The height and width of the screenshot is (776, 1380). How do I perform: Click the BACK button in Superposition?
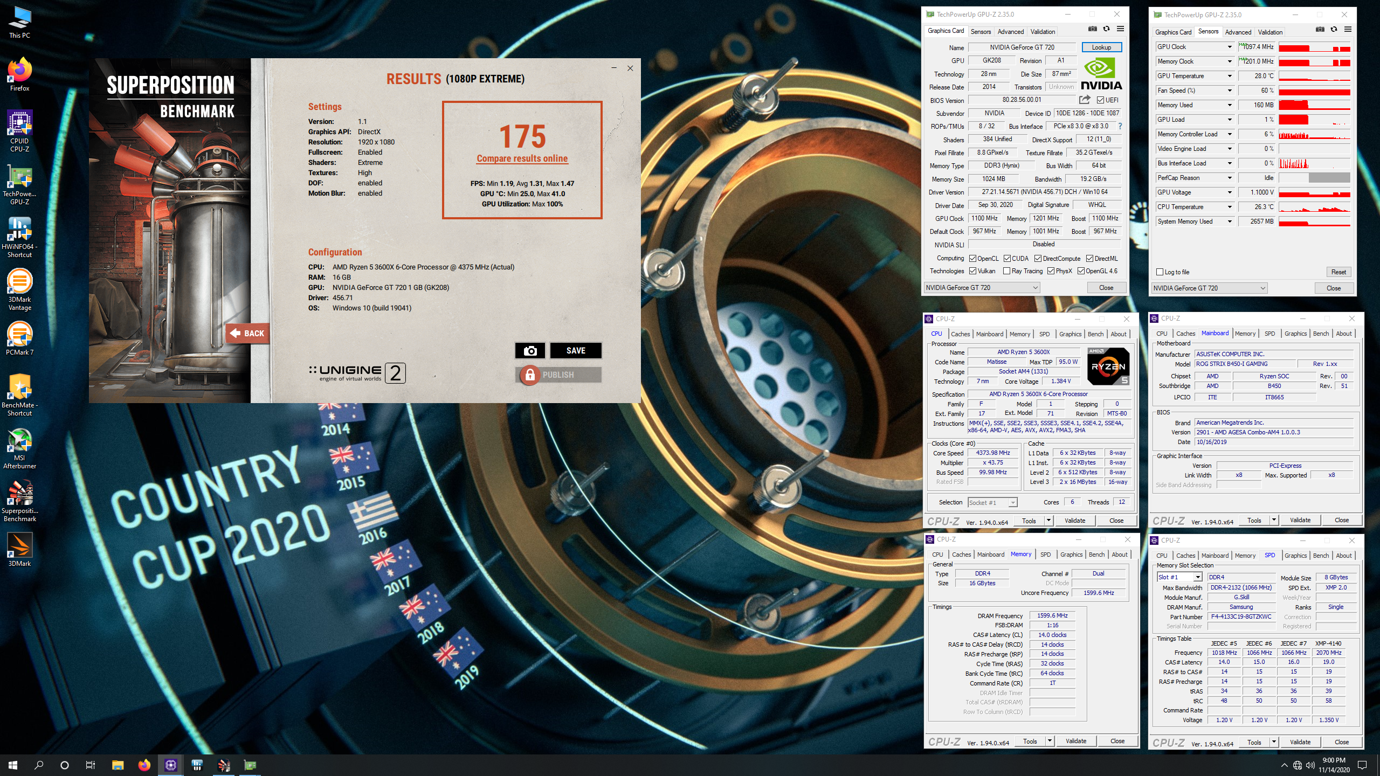[248, 334]
